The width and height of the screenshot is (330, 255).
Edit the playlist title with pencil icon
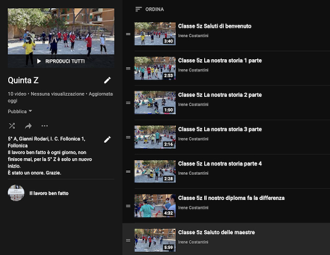(107, 80)
